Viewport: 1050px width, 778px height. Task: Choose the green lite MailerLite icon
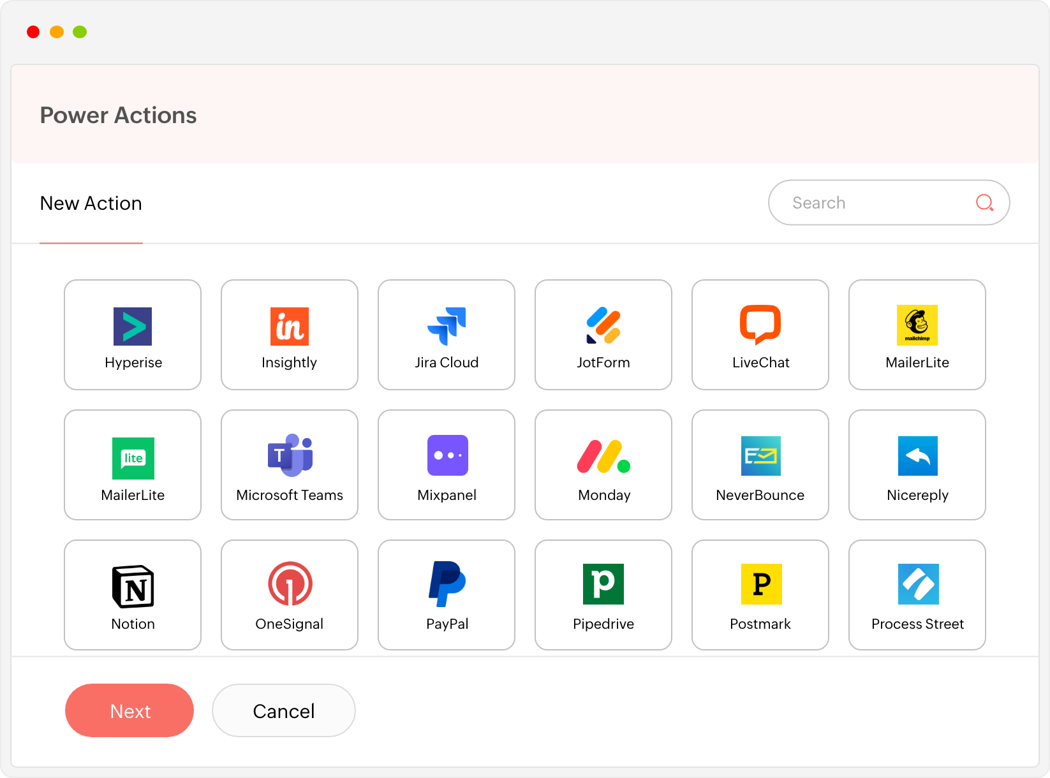tap(133, 459)
